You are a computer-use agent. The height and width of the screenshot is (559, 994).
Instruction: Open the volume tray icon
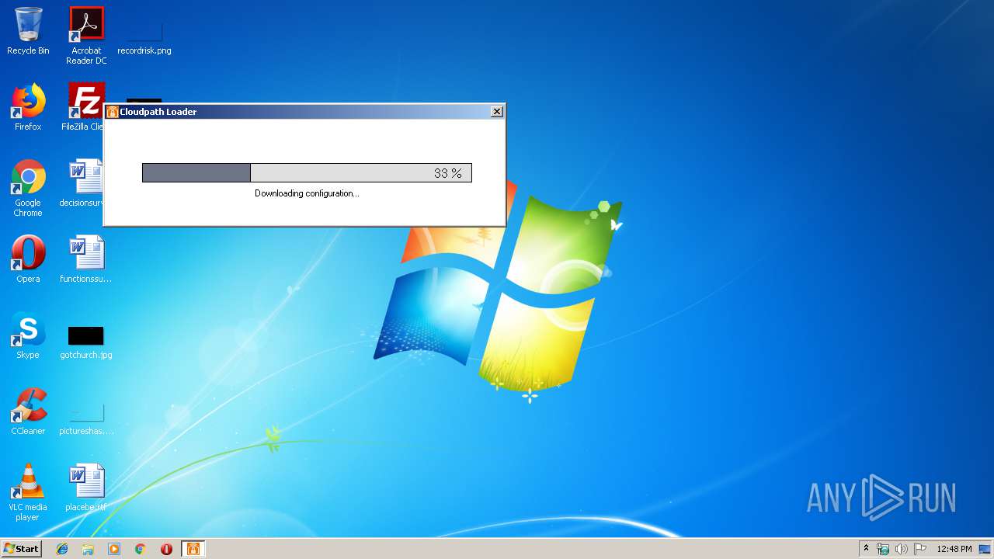pos(902,549)
